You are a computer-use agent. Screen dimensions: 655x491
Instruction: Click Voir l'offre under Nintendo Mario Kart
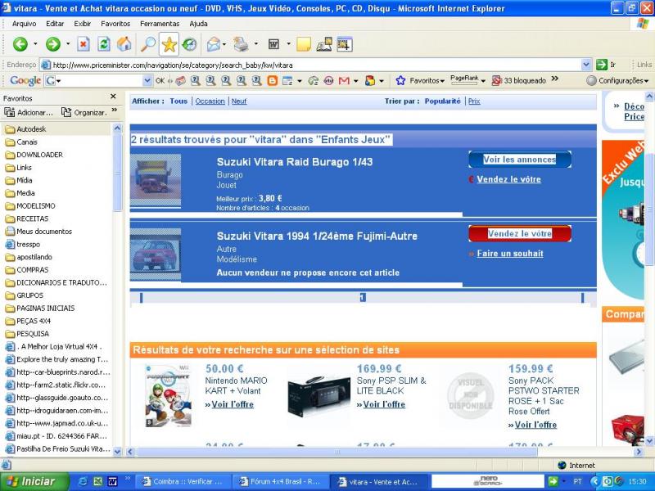(233, 404)
